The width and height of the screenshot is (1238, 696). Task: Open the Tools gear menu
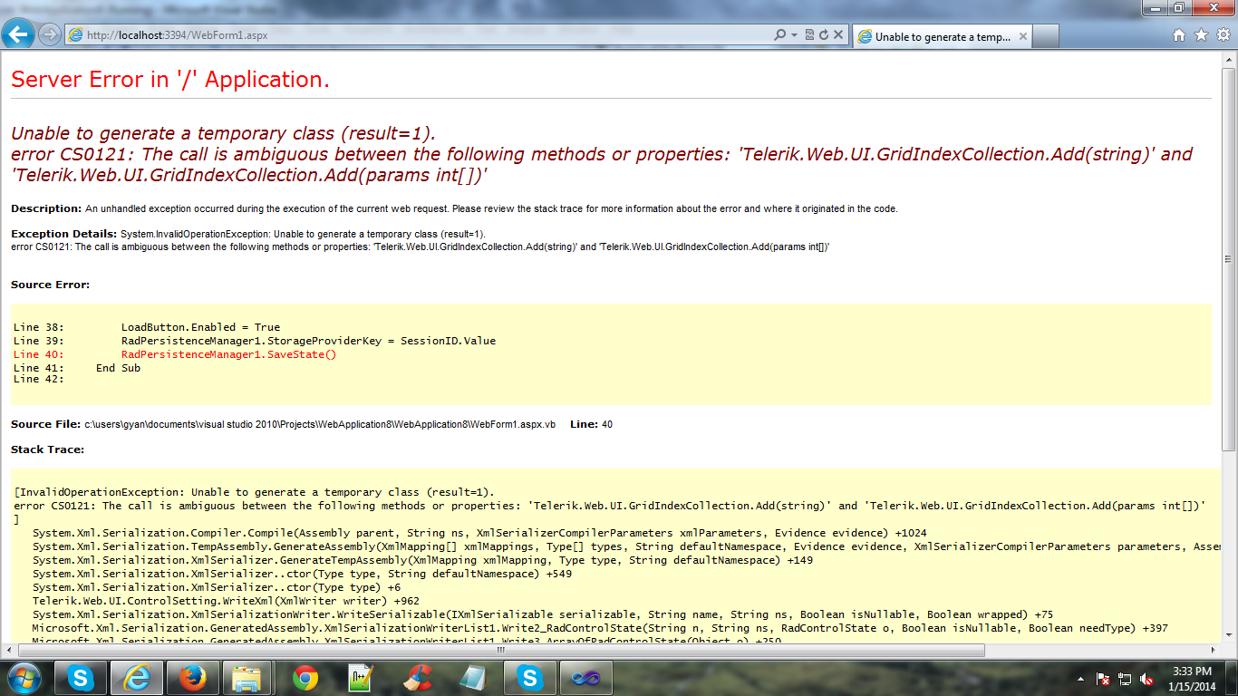pos(1223,35)
